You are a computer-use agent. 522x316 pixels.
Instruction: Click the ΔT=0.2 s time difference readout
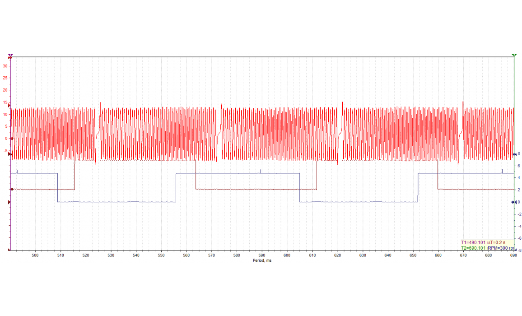(x=498, y=242)
